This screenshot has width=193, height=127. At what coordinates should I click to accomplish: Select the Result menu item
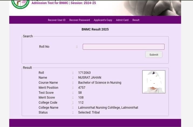tap(136, 20)
